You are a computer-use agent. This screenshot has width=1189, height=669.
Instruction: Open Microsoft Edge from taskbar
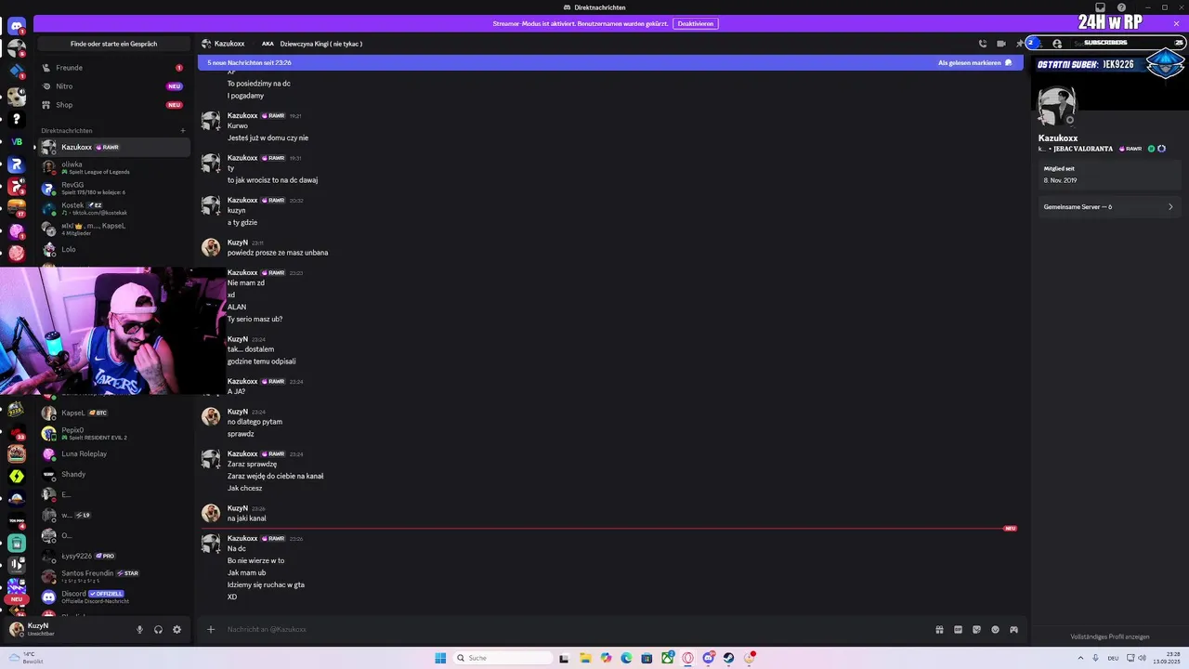pos(627,658)
